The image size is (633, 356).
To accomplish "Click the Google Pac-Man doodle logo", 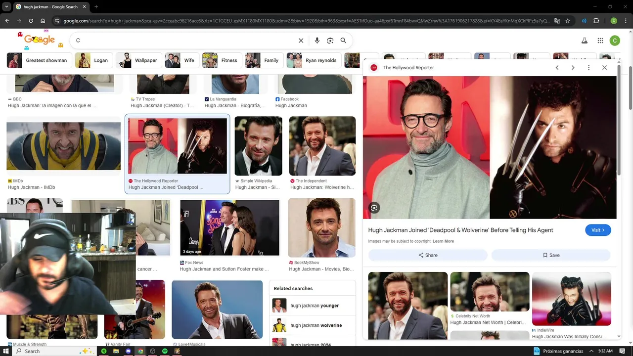I will (x=40, y=41).
